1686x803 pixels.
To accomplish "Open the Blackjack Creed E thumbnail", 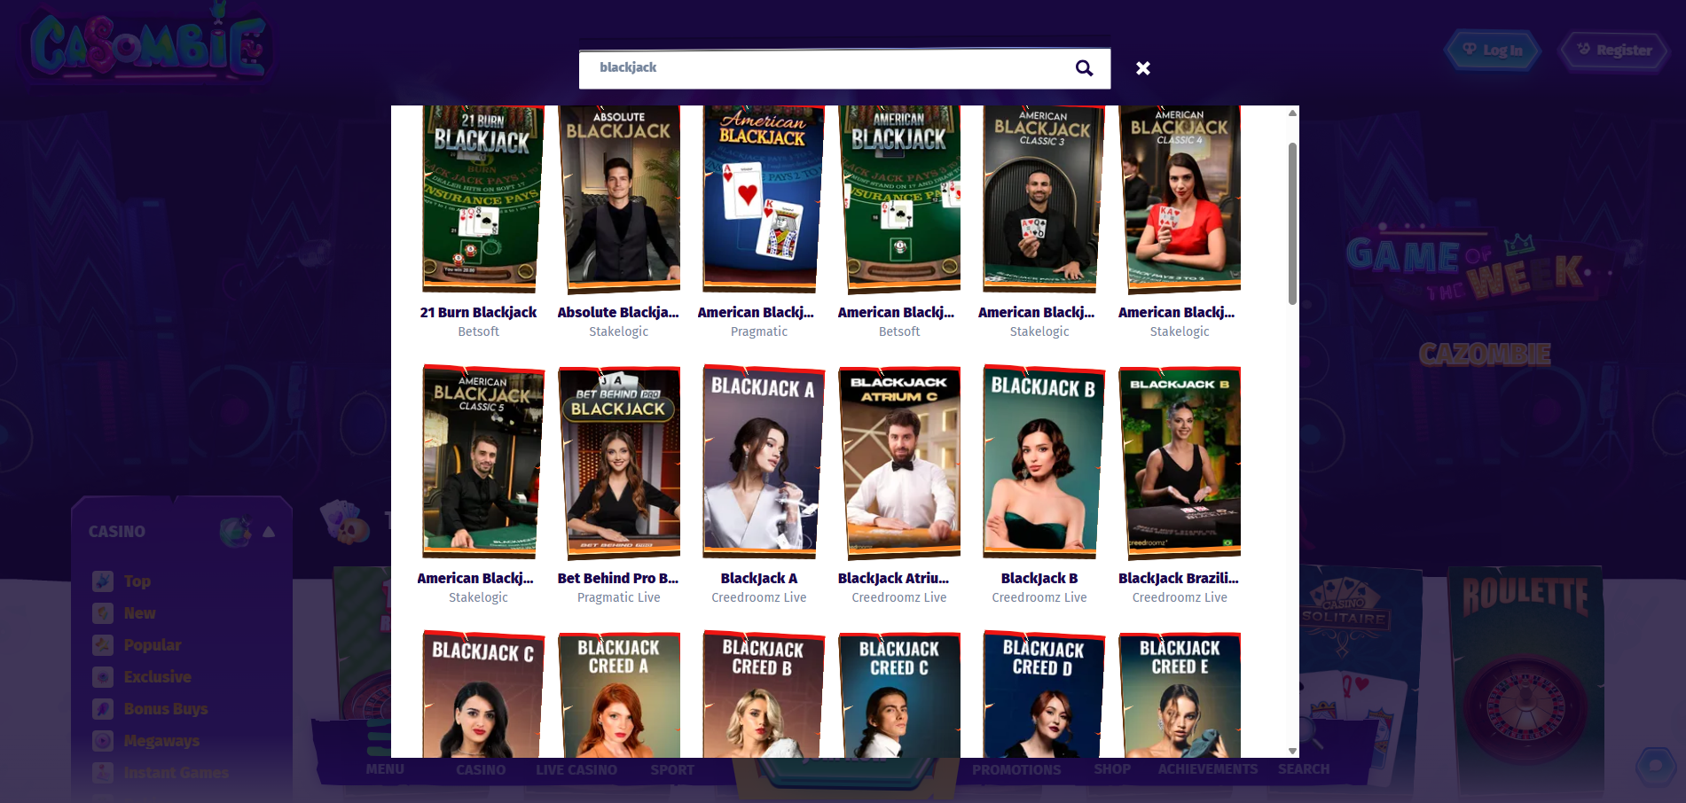I will [1180, 694].
